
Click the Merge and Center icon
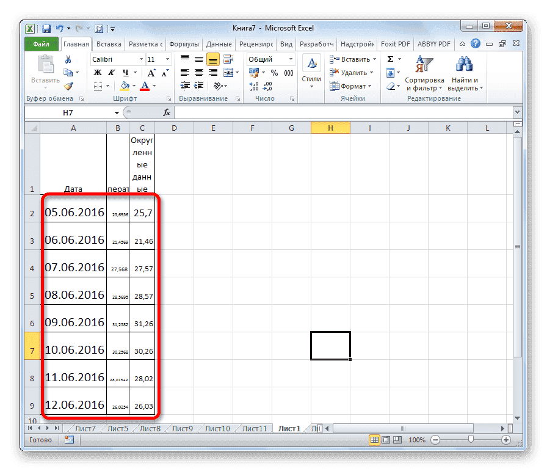(x=228, y=72)
